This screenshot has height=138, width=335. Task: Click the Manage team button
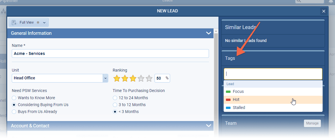coord(312,123)
